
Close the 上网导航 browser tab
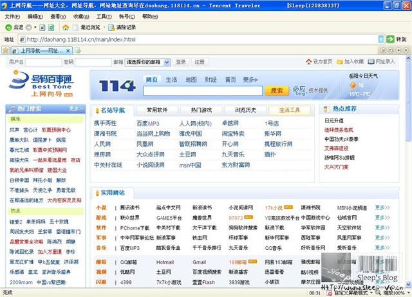[68, 50]
